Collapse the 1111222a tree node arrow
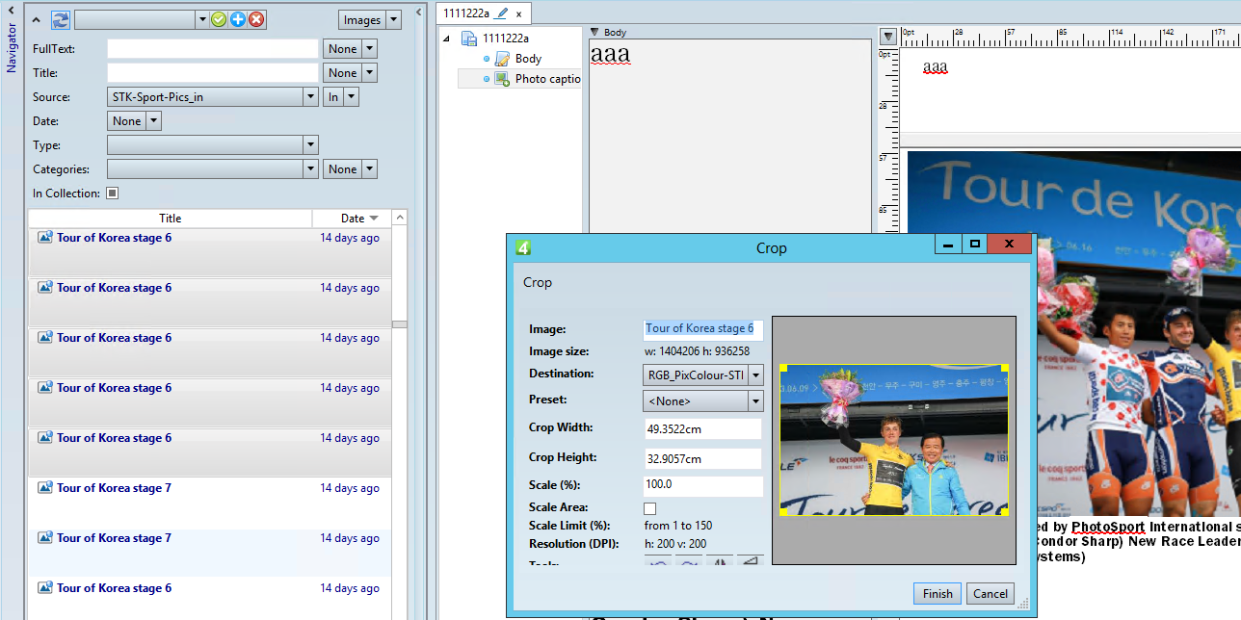1241x620 pixels. click(x=447, y=39)
